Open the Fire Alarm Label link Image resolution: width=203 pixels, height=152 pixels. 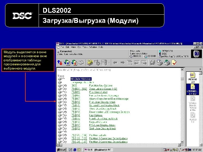[x=98, y=92]
